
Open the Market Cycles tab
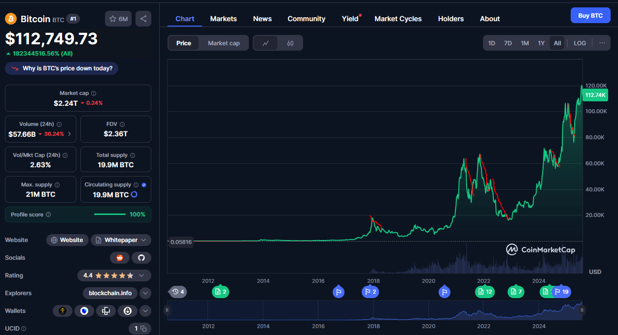398,19
